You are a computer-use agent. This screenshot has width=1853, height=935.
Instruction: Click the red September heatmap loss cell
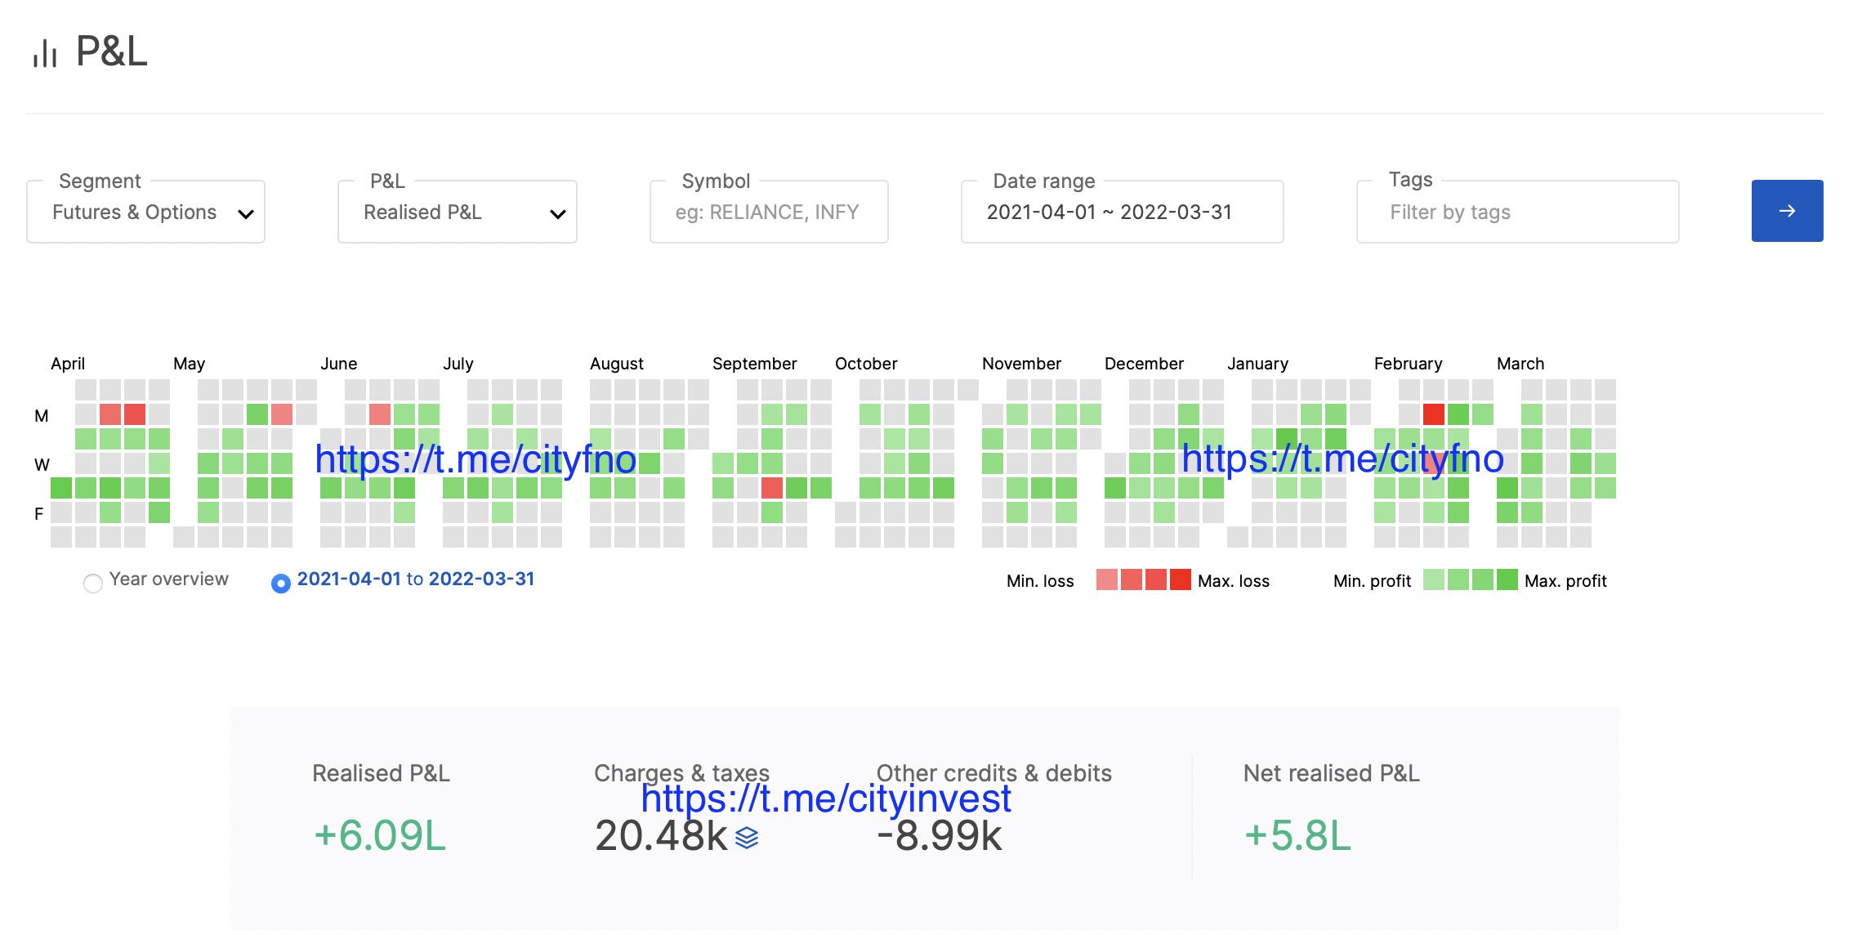point(771,488)
